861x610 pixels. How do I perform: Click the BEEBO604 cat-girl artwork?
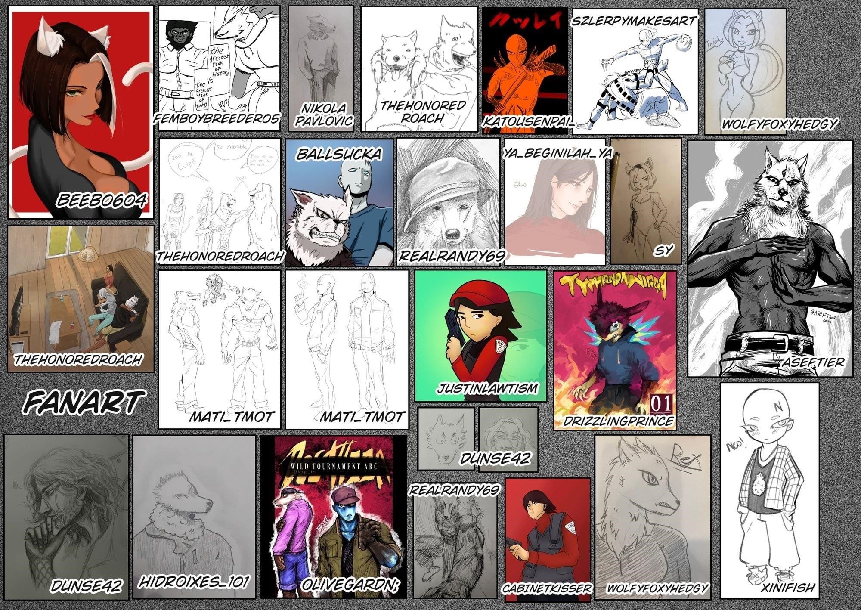81,112
